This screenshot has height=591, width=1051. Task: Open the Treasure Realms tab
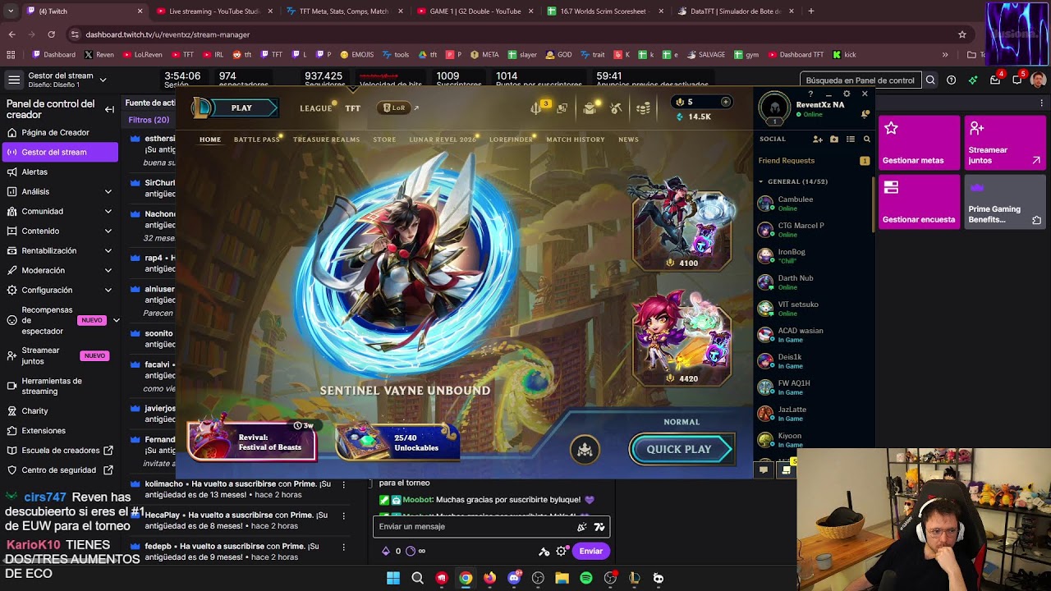coord(326,140)
